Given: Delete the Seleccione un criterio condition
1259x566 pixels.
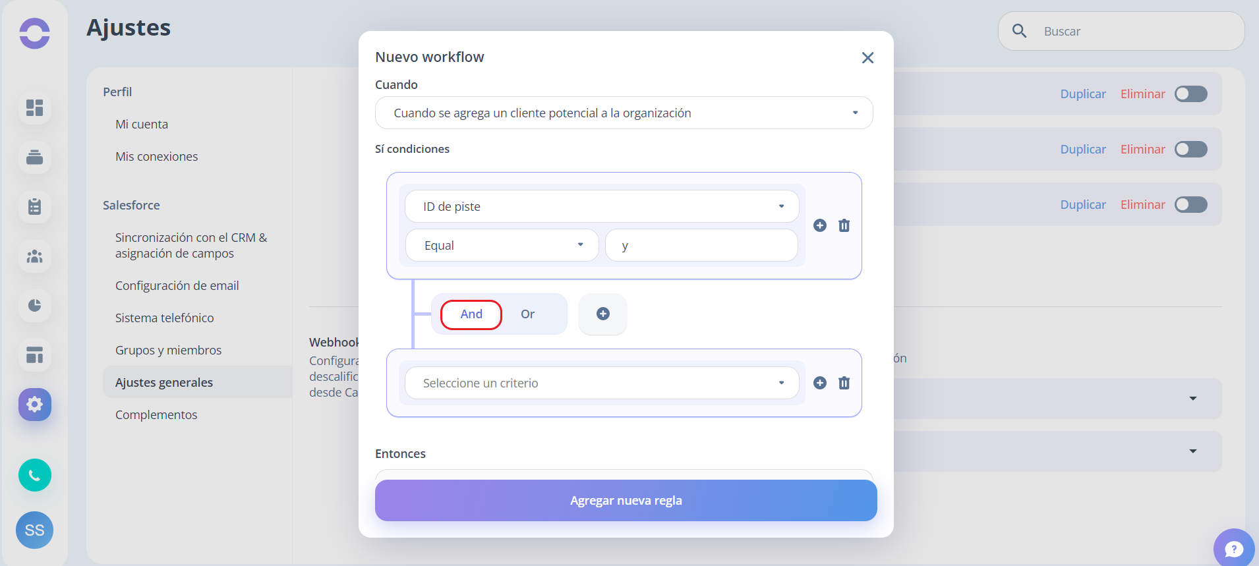Looking at the screenshot, I should coord(844,383).
